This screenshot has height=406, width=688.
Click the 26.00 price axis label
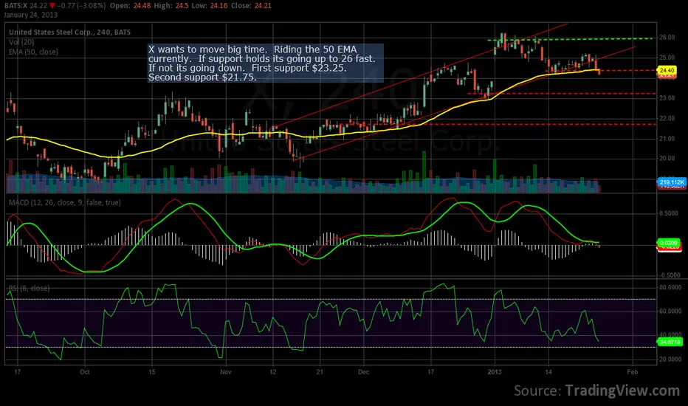[667, 38]
